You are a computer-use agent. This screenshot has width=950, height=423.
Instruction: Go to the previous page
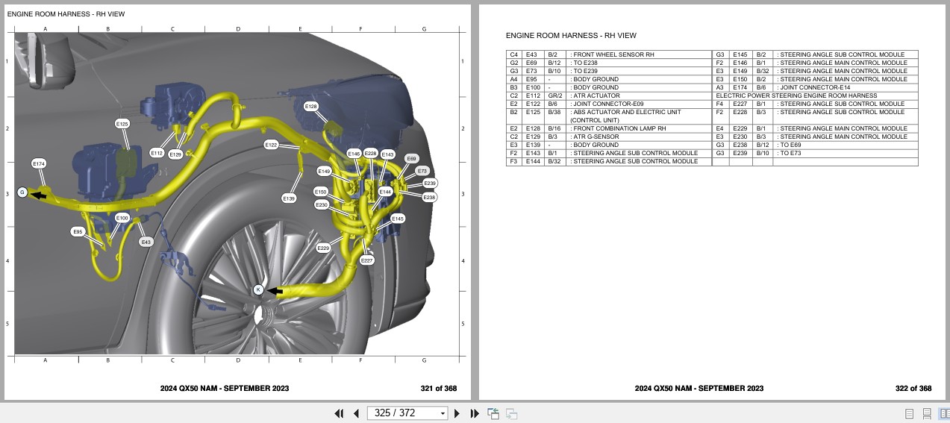[x=356, y=413]
